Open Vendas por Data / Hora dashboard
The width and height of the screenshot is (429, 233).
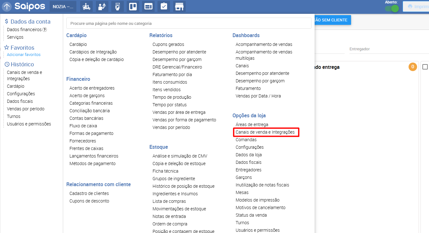pyautogui.click(x=258, y=96)
